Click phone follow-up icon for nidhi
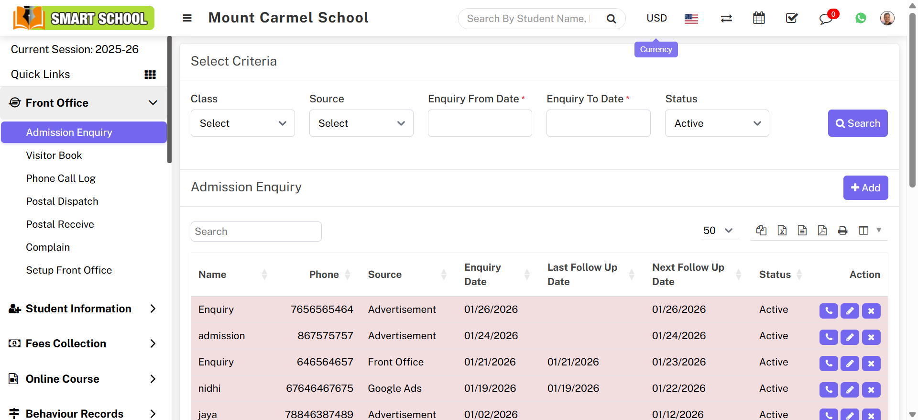Image resolution: width=918 pixels, height=420 pixels. coord(829,390)
